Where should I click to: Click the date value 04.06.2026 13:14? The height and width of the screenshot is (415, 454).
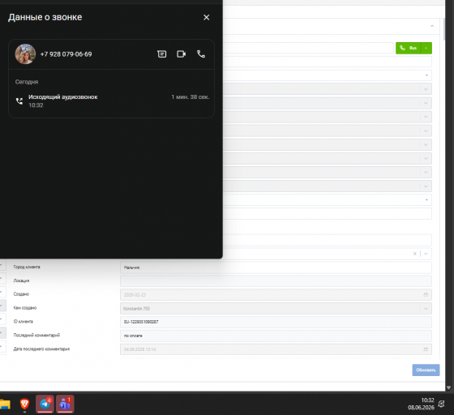coord(139,349)
